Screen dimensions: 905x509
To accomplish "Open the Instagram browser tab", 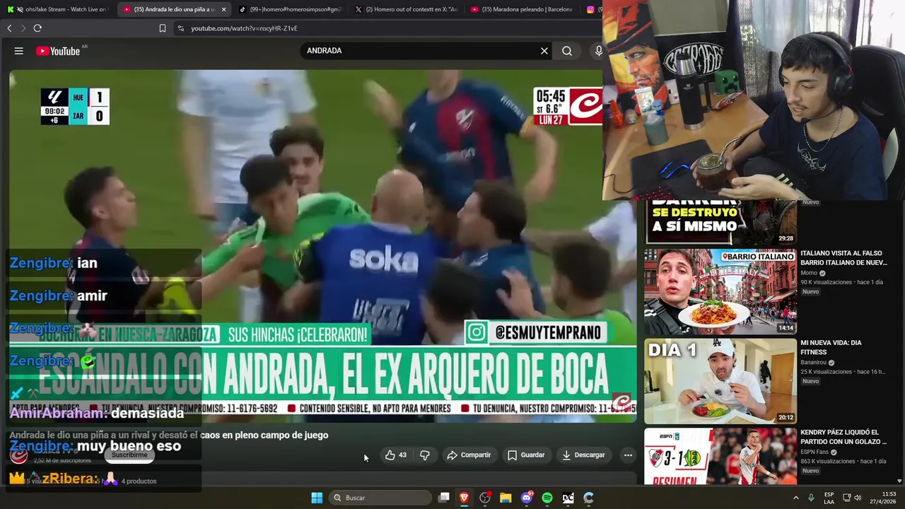I will tap(592, 9).
